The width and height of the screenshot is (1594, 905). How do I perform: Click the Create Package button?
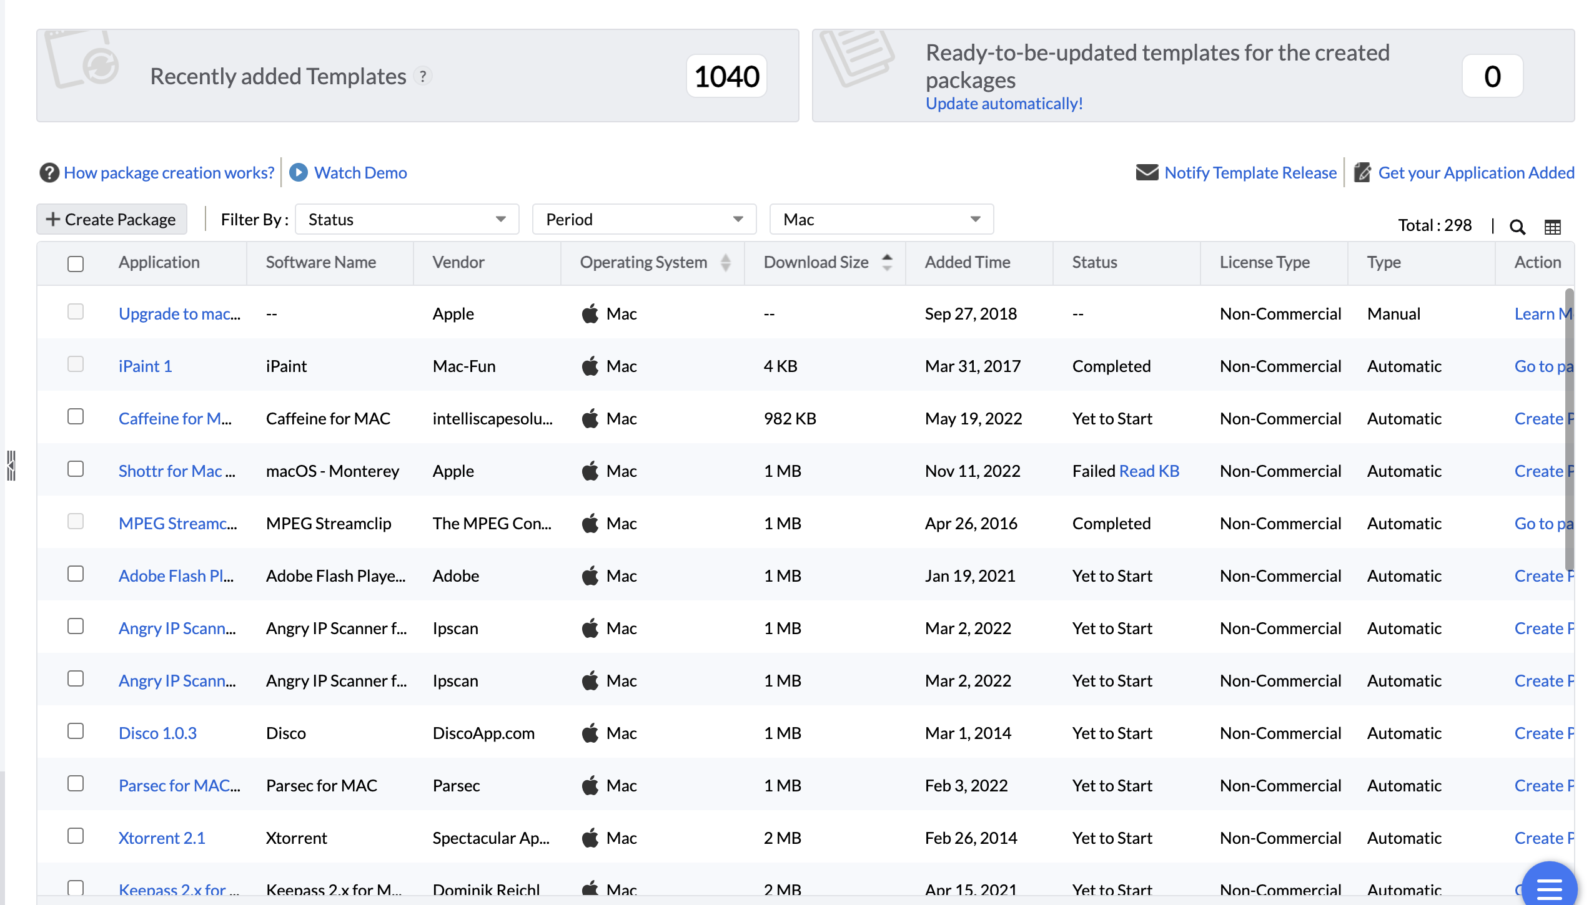112,219
